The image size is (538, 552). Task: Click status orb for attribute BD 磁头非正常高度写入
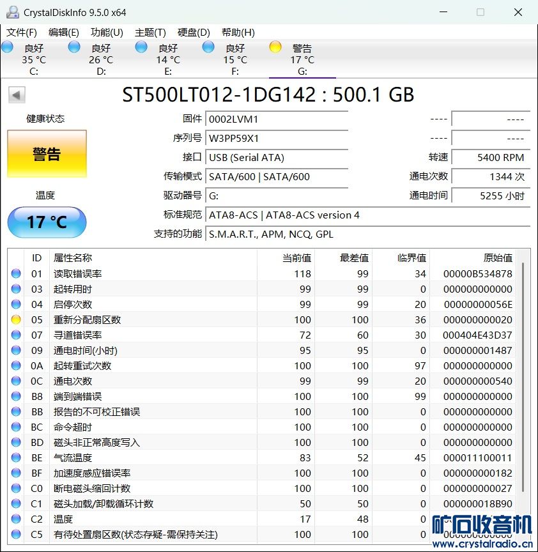16,442
